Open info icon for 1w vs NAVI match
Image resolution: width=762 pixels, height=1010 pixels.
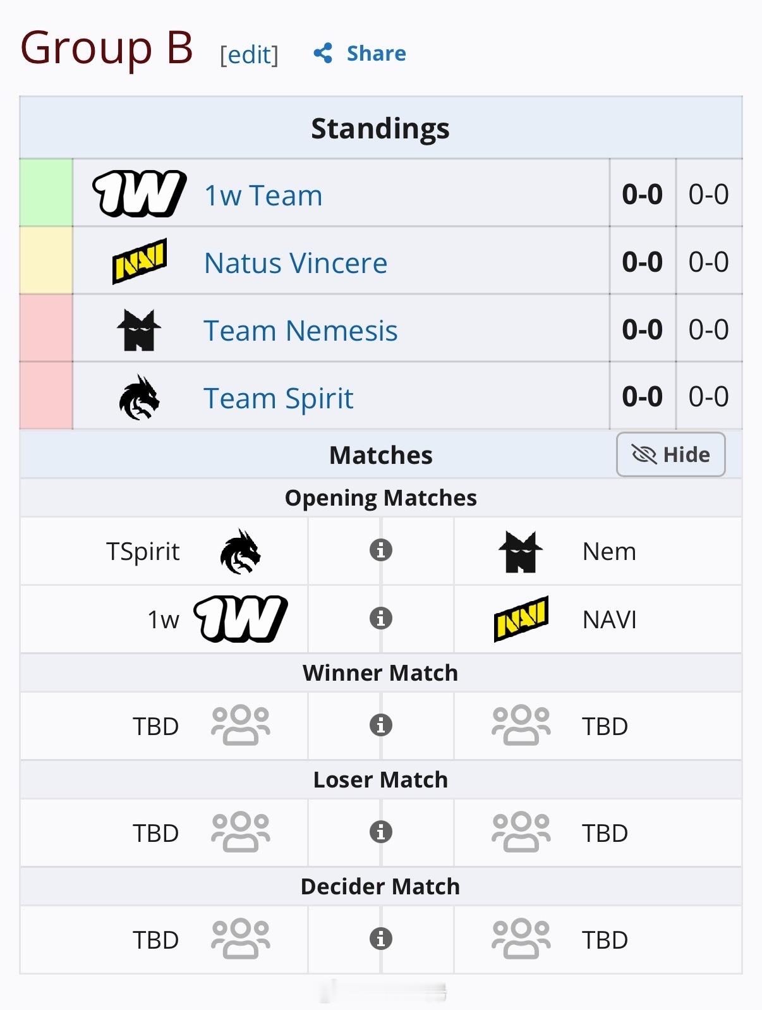[x=380, y=618]
